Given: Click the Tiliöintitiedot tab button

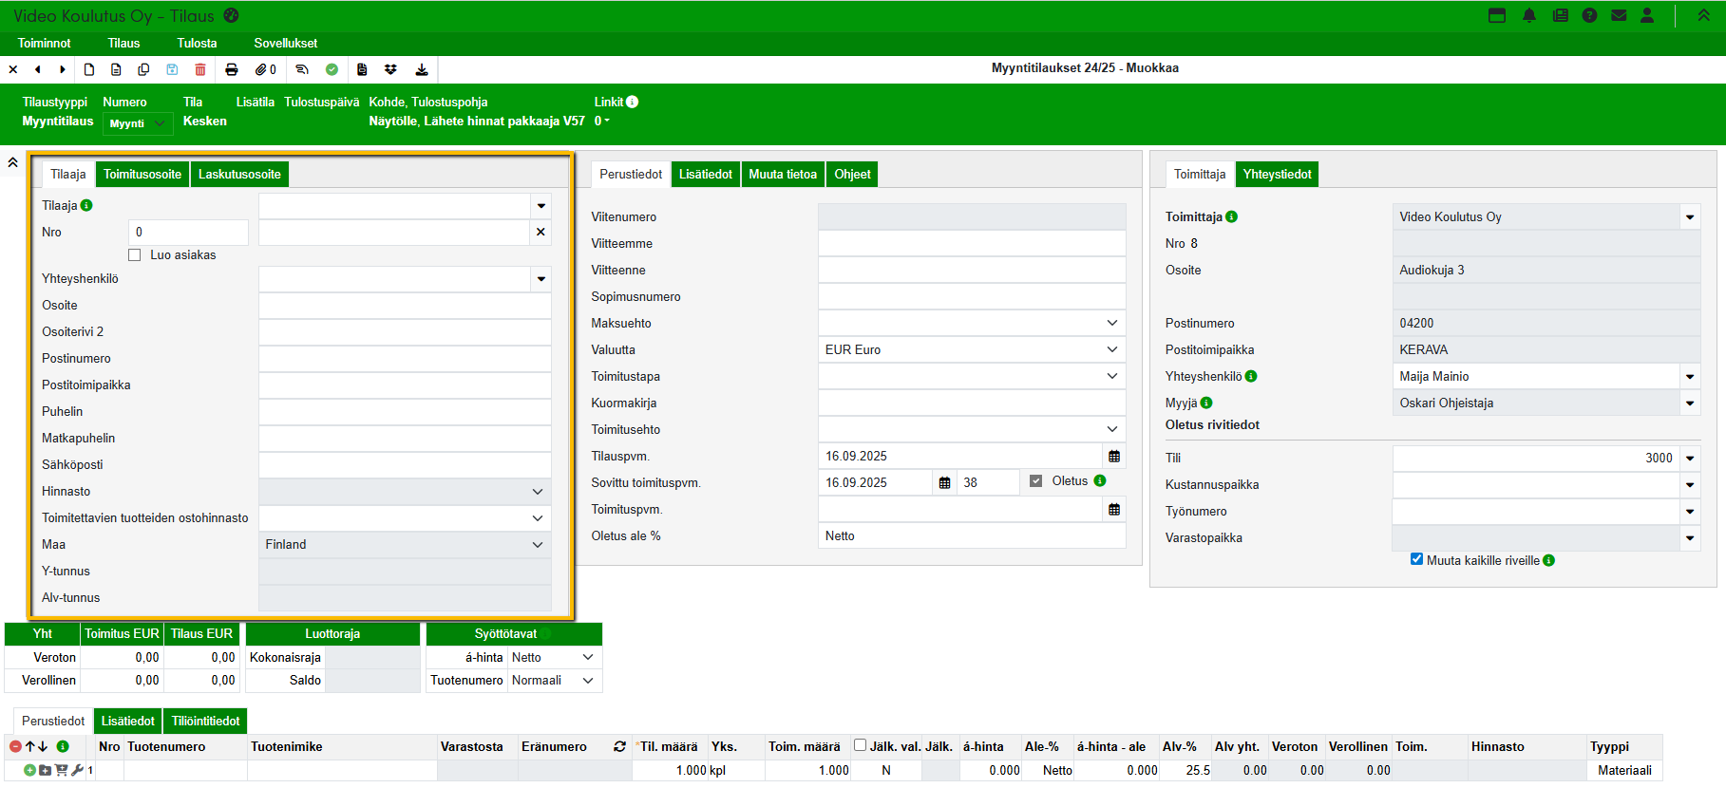Looking at the screenshot, I should click(205, 722).
